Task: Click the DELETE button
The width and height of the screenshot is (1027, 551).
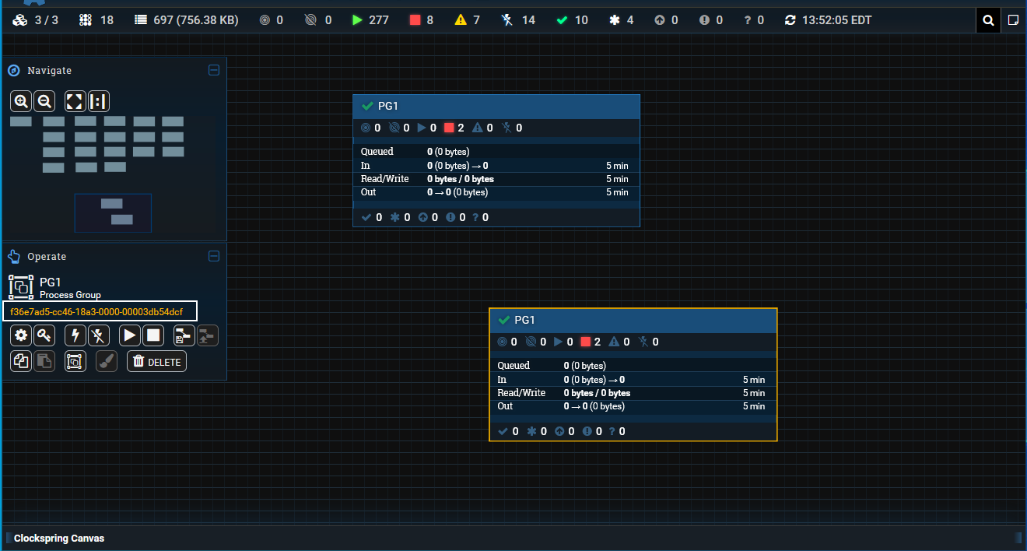Action: [156, 362]
